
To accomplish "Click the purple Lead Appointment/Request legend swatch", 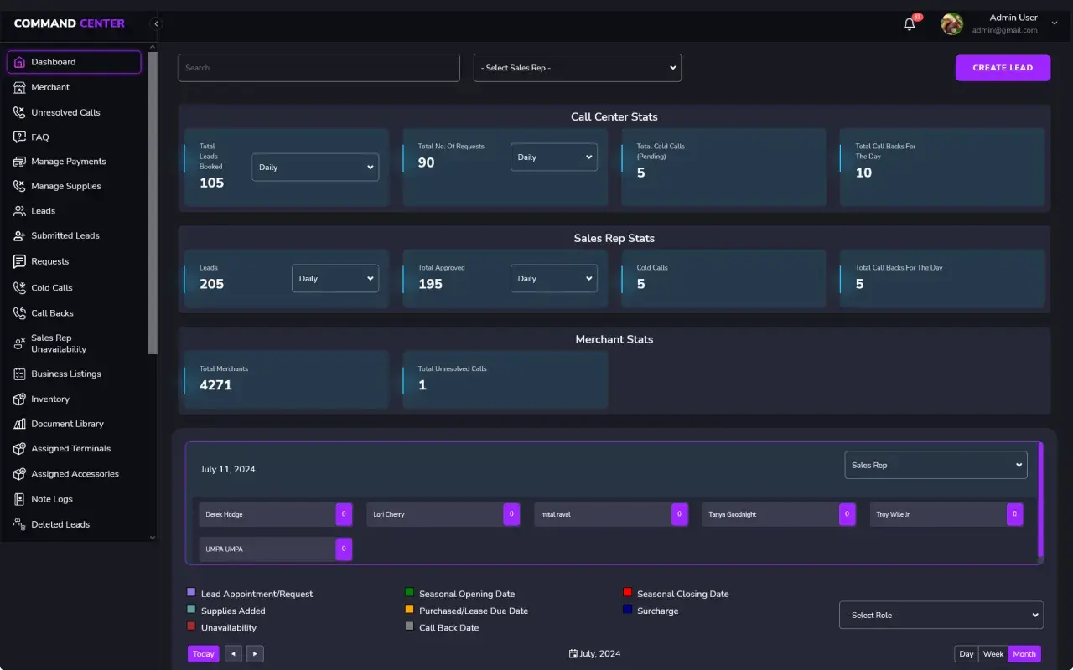I will [x=191, y=592].
